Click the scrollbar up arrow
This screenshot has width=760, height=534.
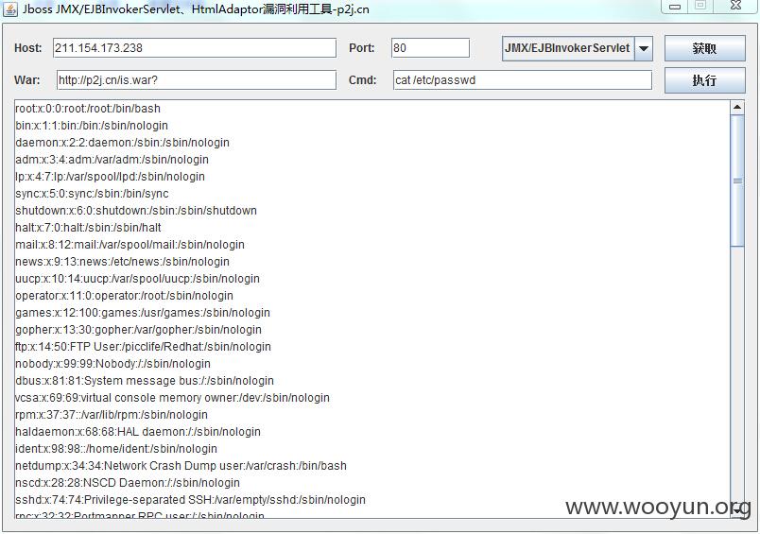coord(737,107)
